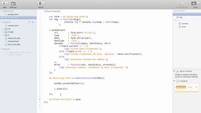Image resolution: width=201 pixels, height=113 pixels.
Task: Expand the images folder
Action: (3, 32)
